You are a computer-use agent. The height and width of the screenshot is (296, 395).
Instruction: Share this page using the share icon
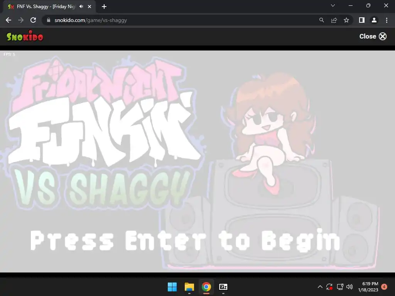pos(334,20)
